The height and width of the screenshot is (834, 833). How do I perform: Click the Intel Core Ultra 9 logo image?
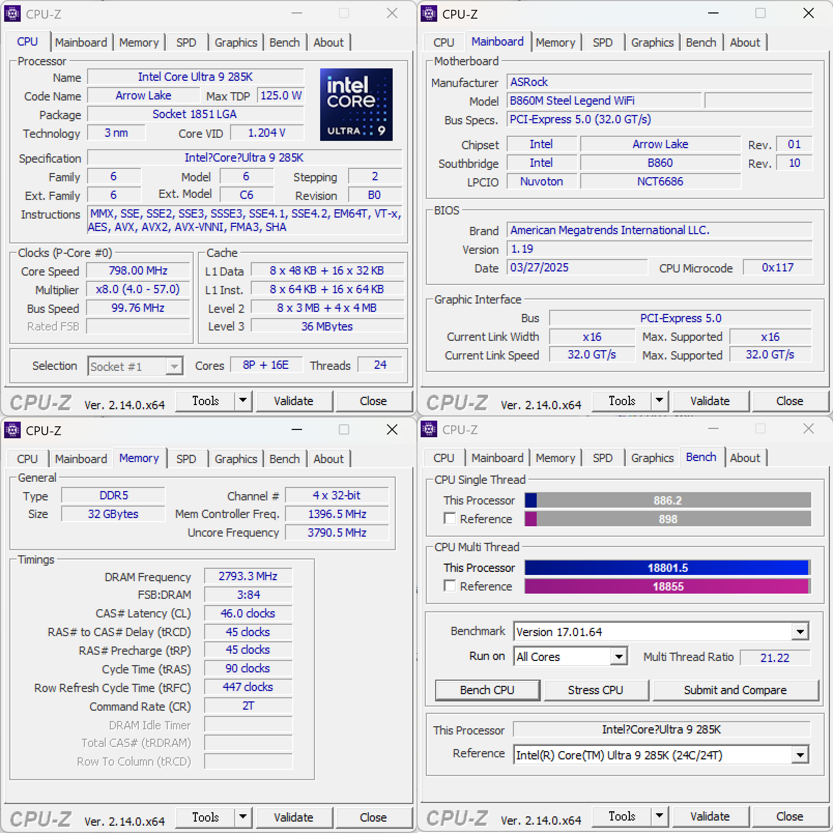(x=356, y=105)
